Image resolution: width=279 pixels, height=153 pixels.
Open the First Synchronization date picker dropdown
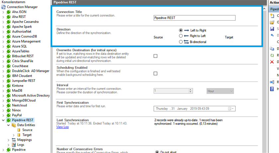(231, 109)
